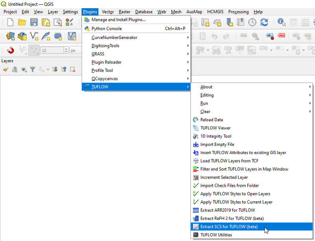Click the Temporal Controller clock icon
This screenshot has height=241, width=315.
point(252,22)
